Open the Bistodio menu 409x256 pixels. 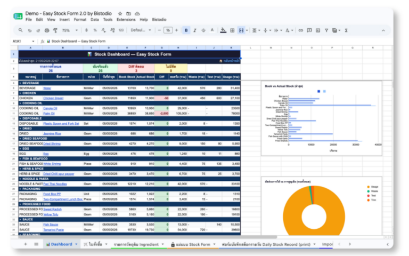[159, 20]
